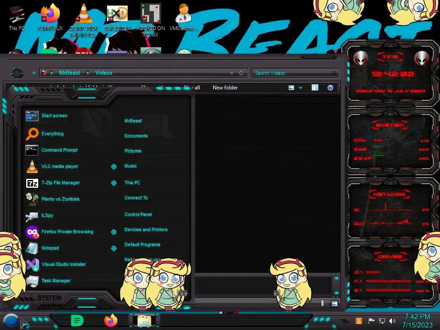Open the 7-Zip File Manager icon
Screen dimensions: 440x330
pos(32,183)
